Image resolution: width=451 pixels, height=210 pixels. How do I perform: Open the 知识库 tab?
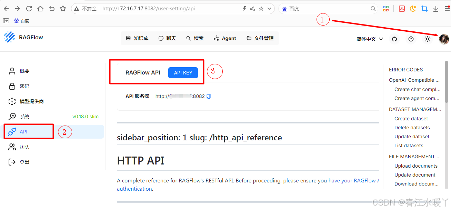point(137,38)
